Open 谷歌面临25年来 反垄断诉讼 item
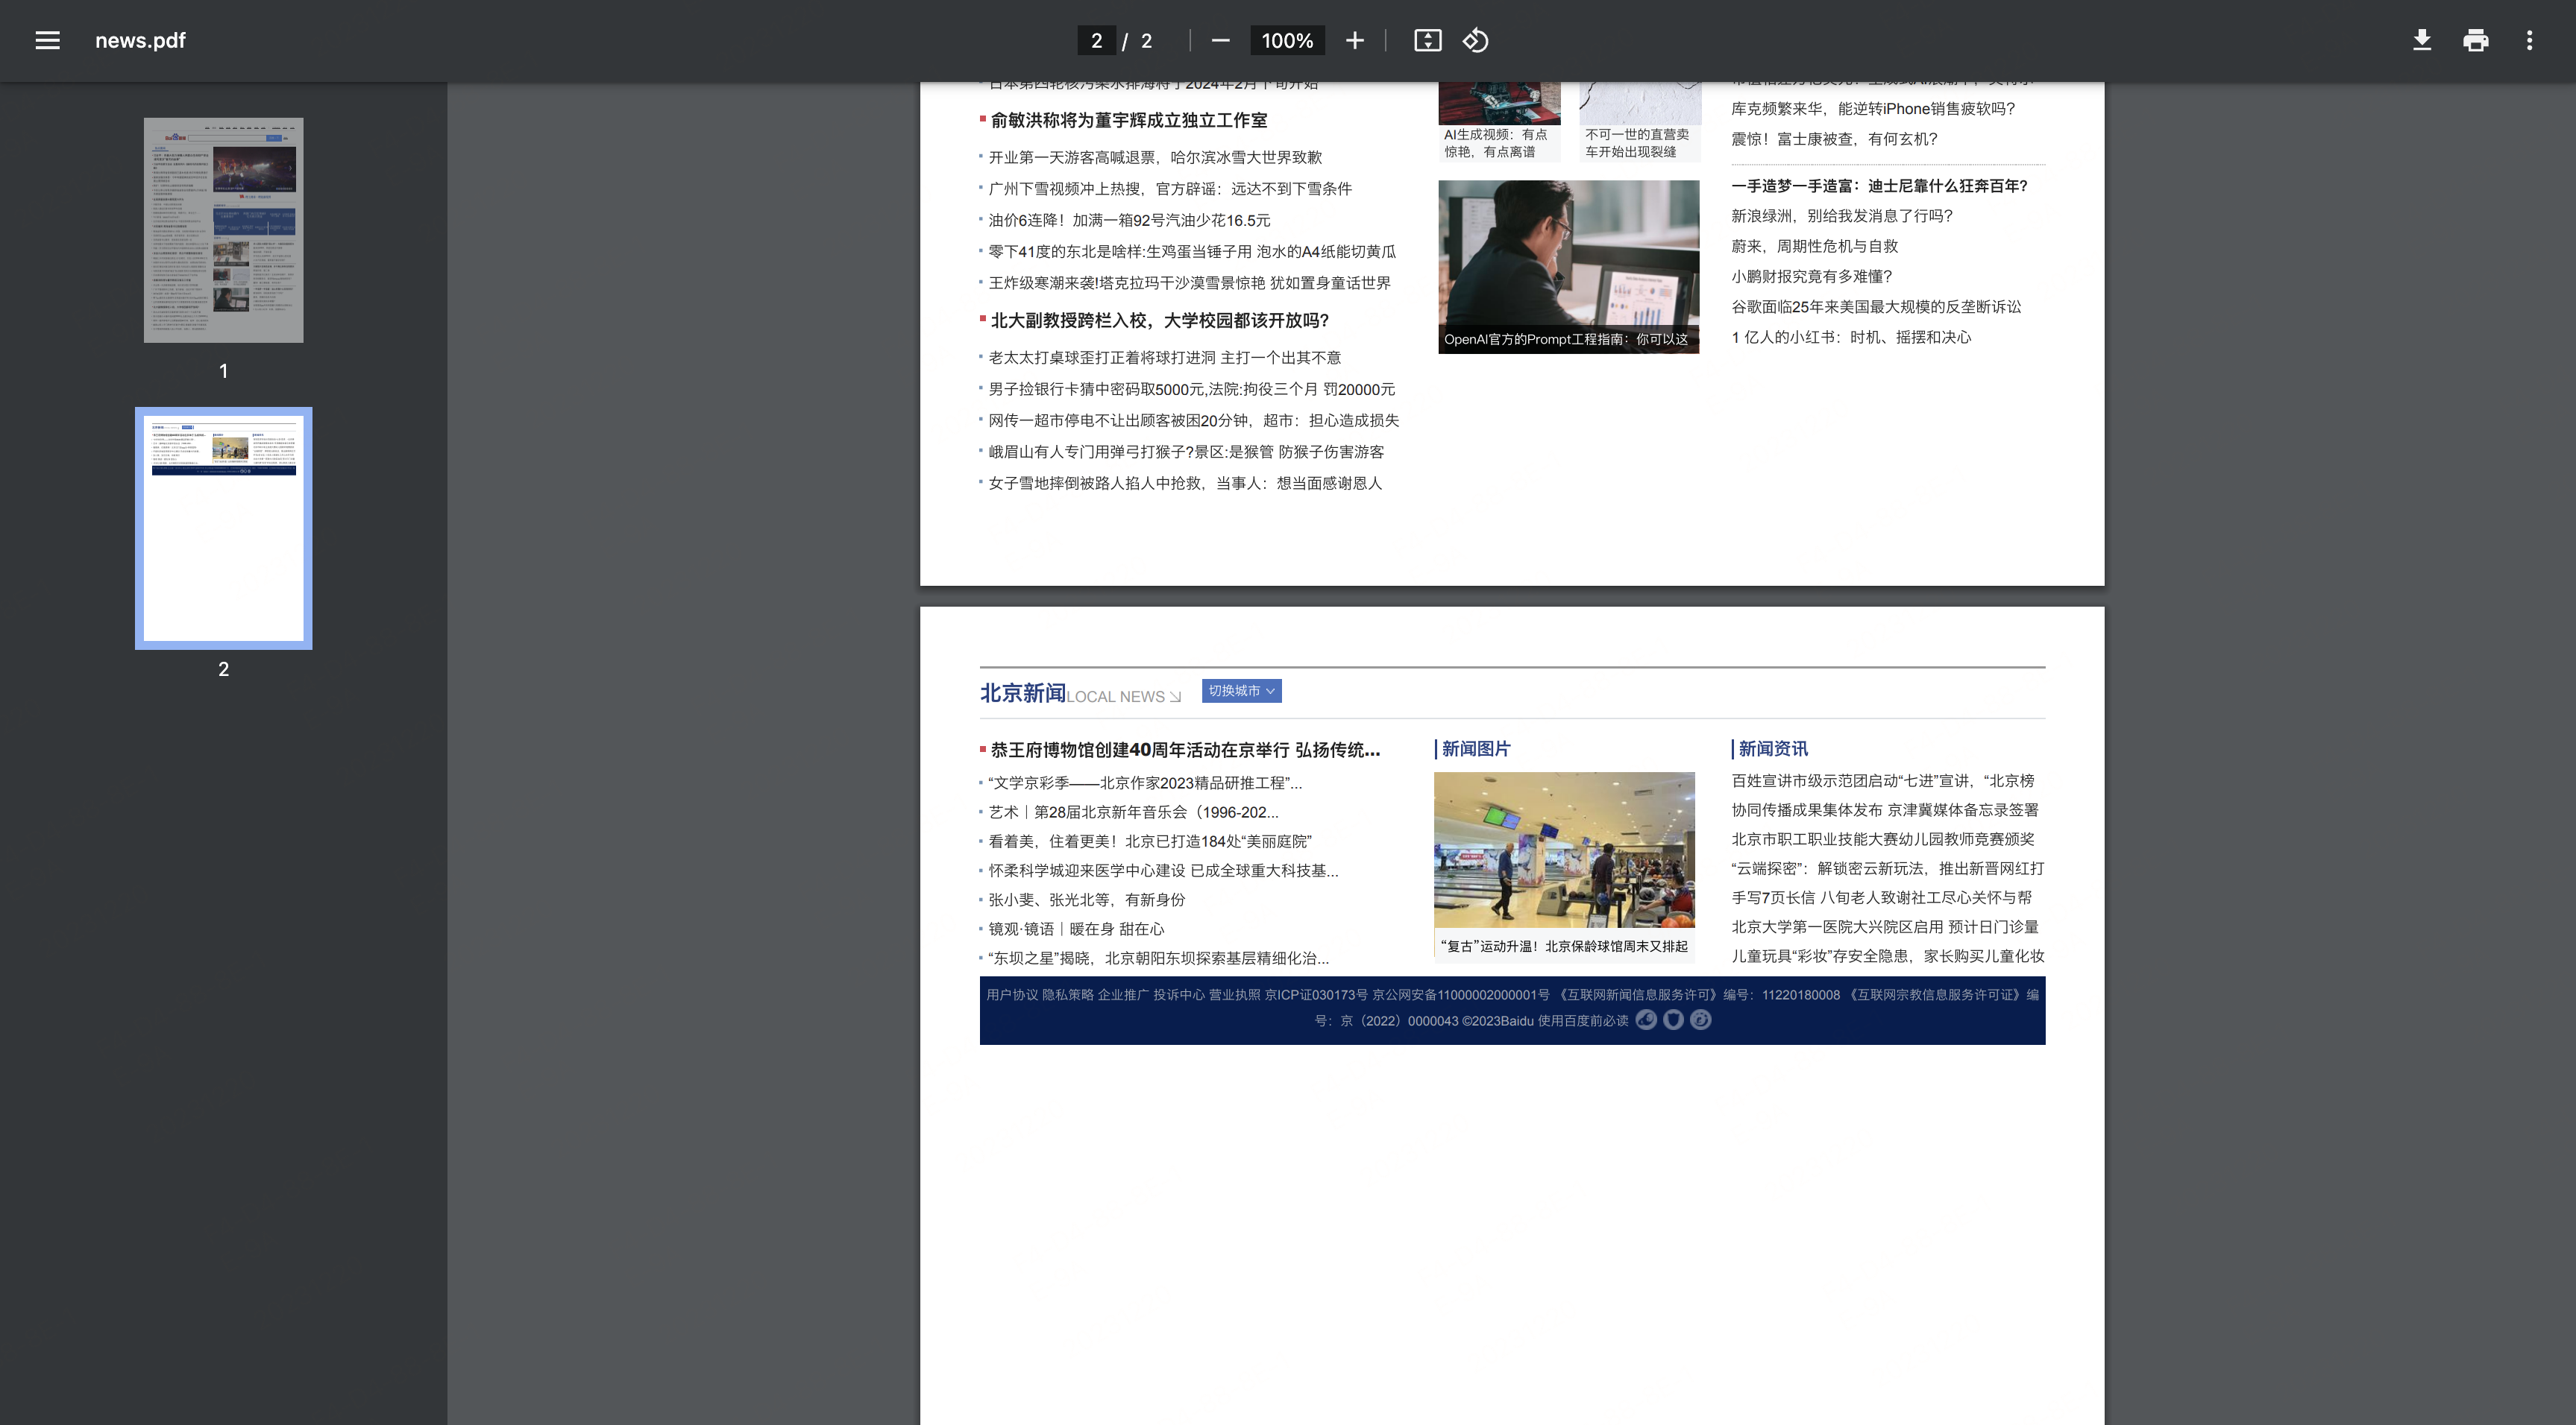The height and width of the screenshot is (1425, 2576). tap(1876, 307)
